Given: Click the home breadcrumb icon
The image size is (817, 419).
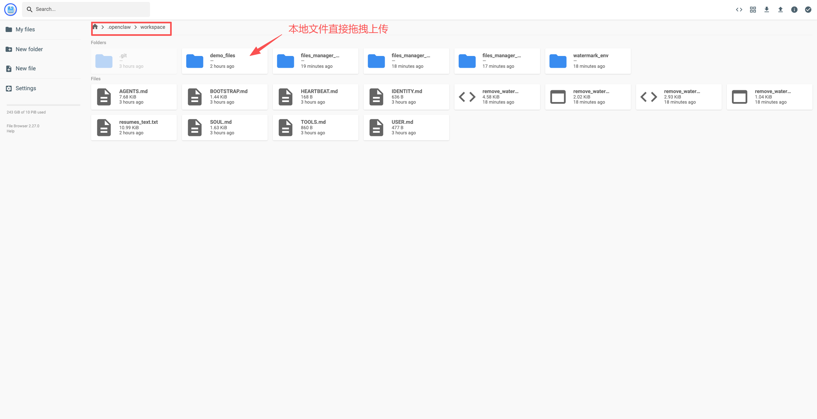Looking at the screenshot, I should (95, 27).
